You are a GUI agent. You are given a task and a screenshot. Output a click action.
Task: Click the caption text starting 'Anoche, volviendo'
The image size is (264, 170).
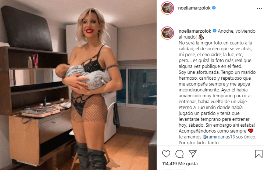pos(236,31)
